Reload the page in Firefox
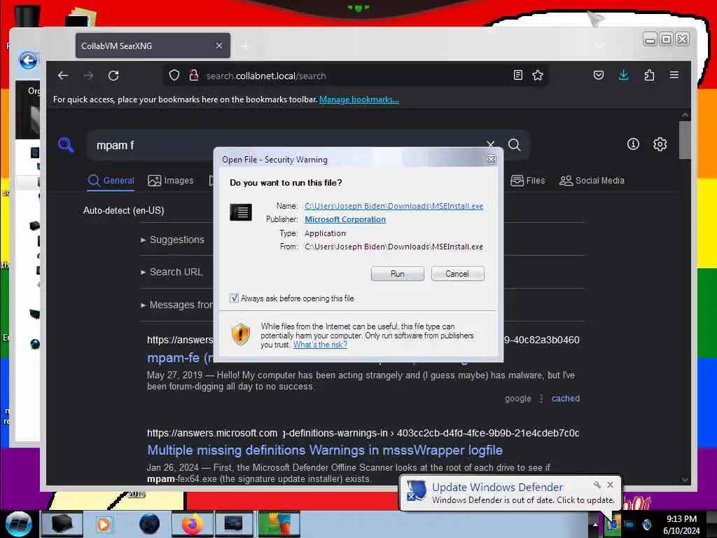This screenshot has height=538, width=717. 113,76
